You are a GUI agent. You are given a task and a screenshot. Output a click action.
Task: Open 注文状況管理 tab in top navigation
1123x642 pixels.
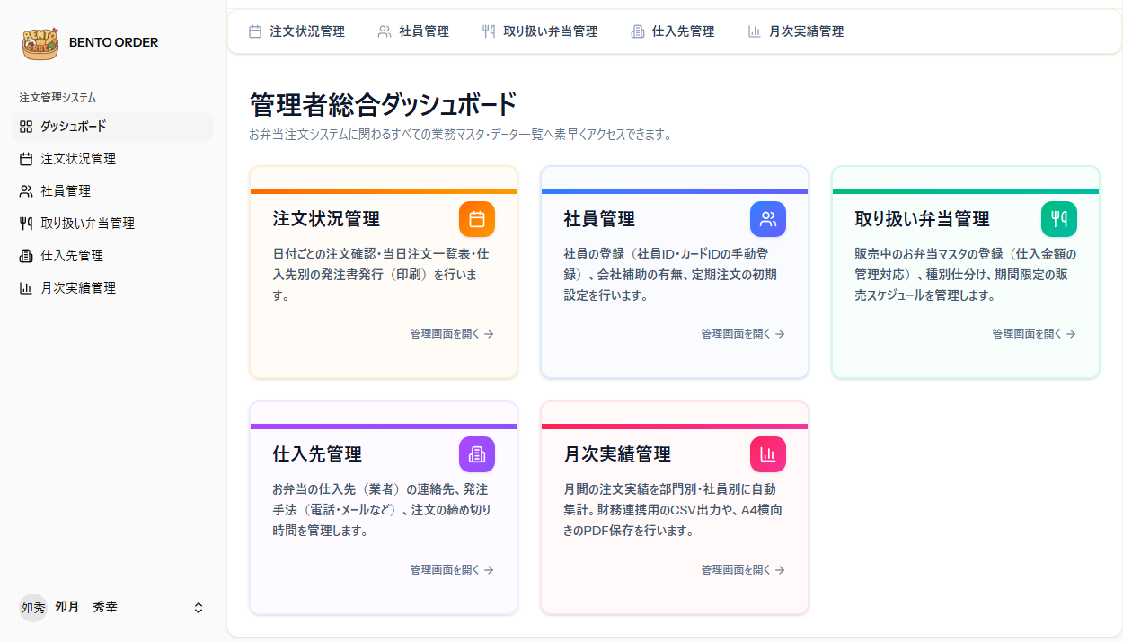[296, 31]
